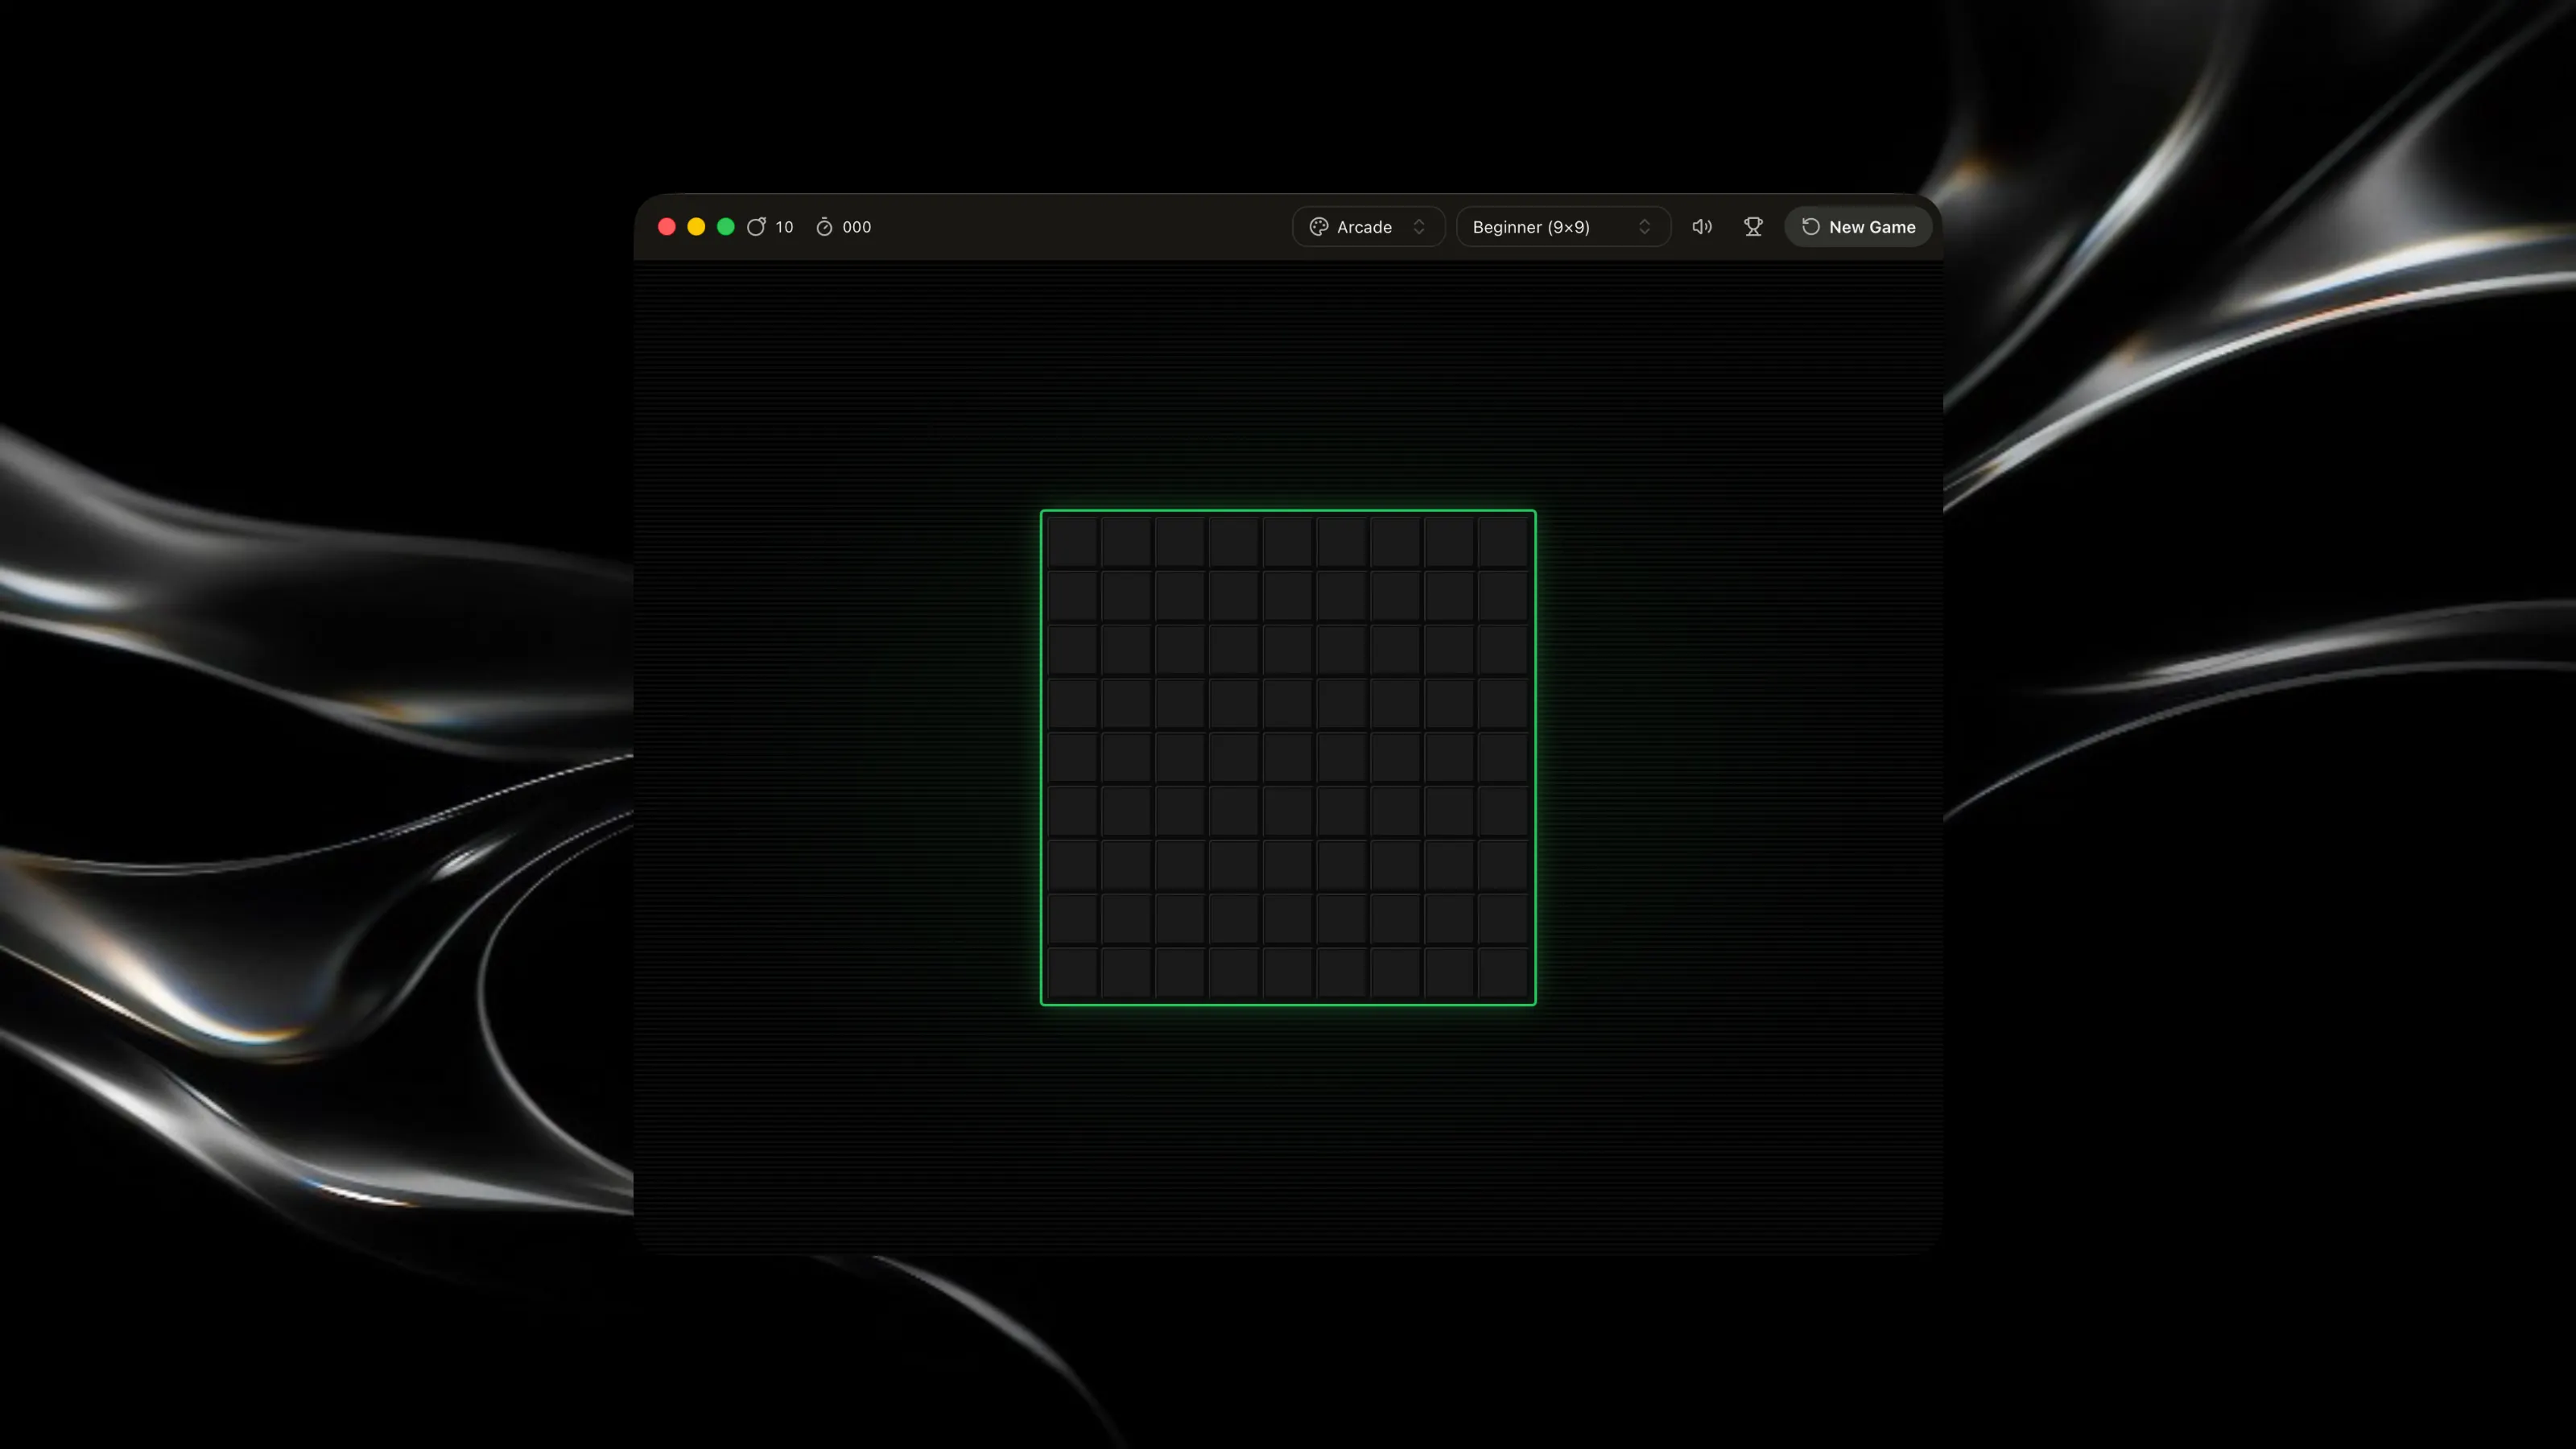Reveal the second-row, eighth-column cell
Screen dimensions: 2576x1449
(1449, 596)
